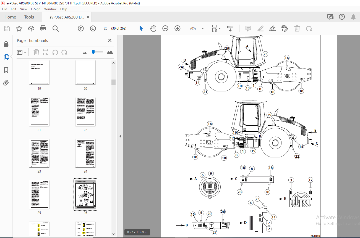Screen dimensions: 360x238
Task: Select page 20 thumbnail
Action: 85,73
